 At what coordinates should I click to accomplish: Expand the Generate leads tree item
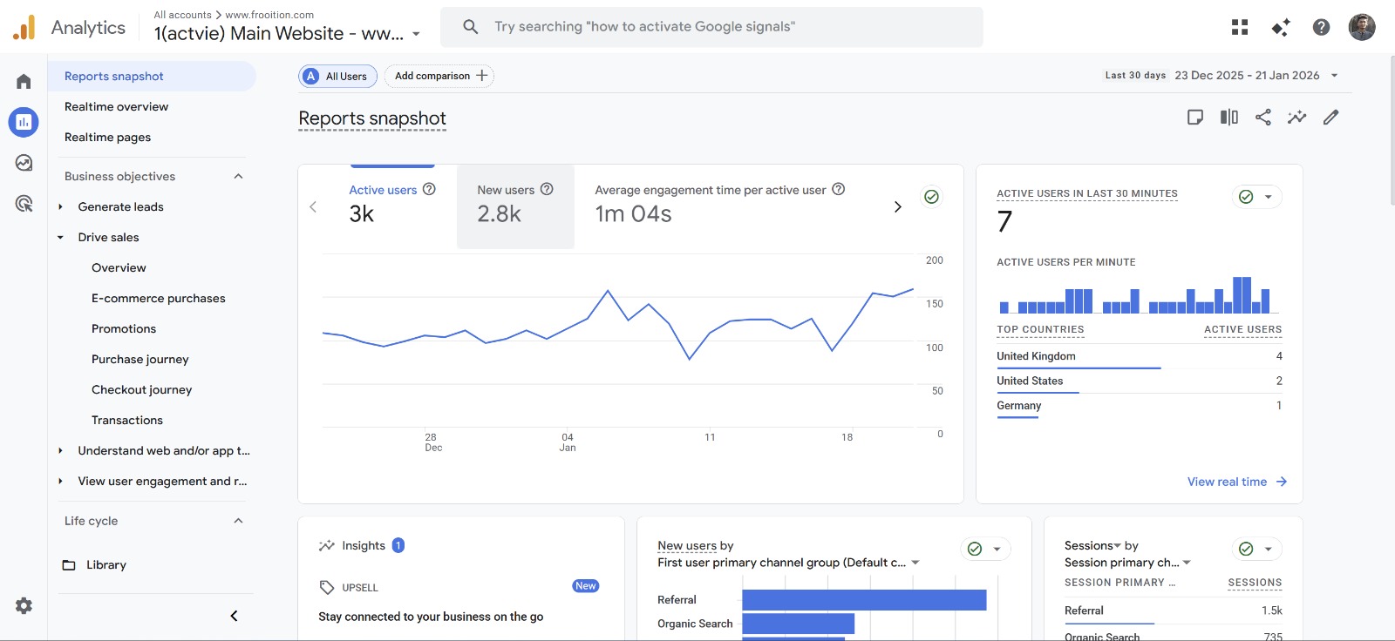pos(60,207)
